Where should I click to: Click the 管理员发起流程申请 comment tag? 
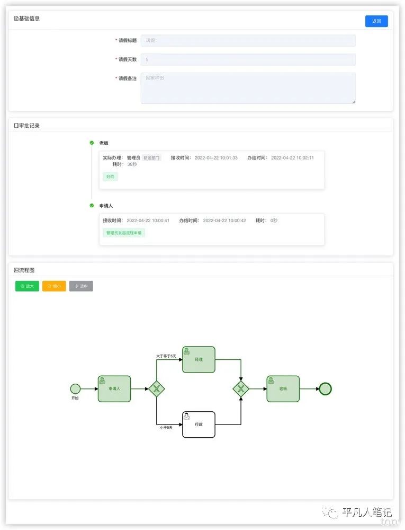(124, 233)
